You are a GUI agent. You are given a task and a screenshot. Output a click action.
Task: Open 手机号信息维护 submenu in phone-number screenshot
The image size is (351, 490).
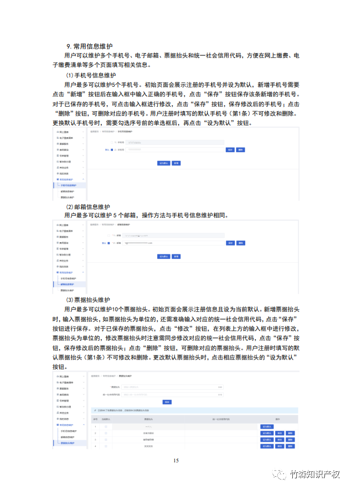(x=69, y=186)
